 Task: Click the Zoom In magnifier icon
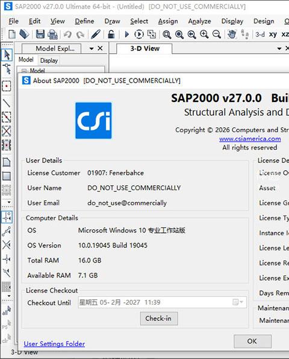point(204,34)
